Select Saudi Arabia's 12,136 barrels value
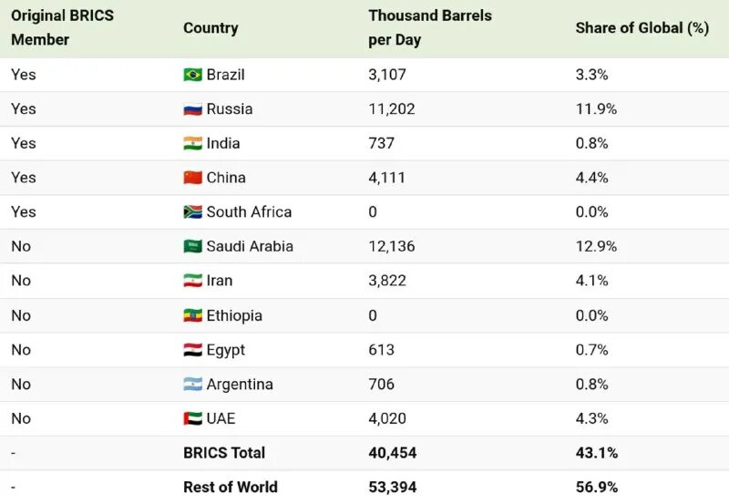The width and height of the screenshot is (729, 504). pyautogui.click(x=391, y=246)
